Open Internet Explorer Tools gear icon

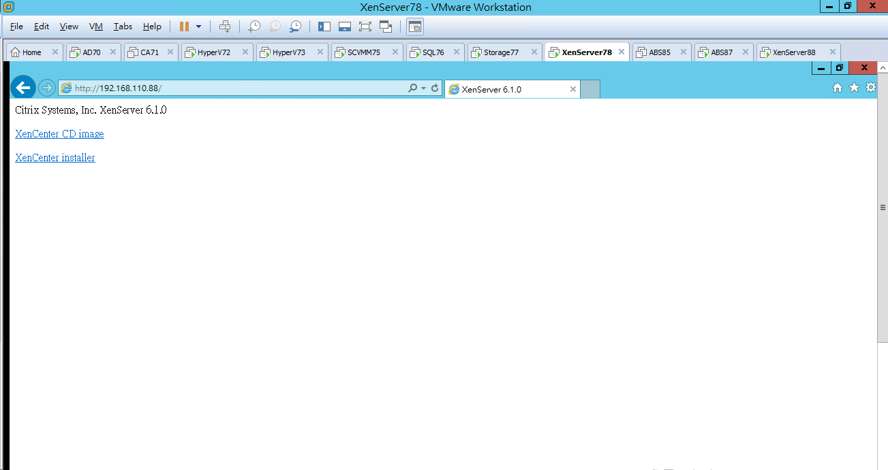pos(870,88)
